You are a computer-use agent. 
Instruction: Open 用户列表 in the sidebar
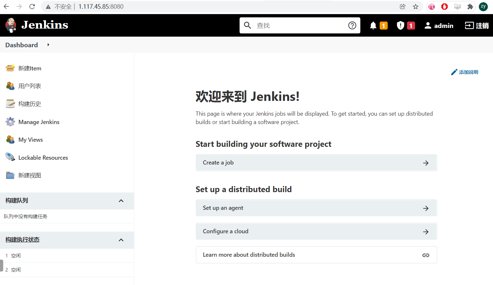pyautogui.click(x=30, y=86)
